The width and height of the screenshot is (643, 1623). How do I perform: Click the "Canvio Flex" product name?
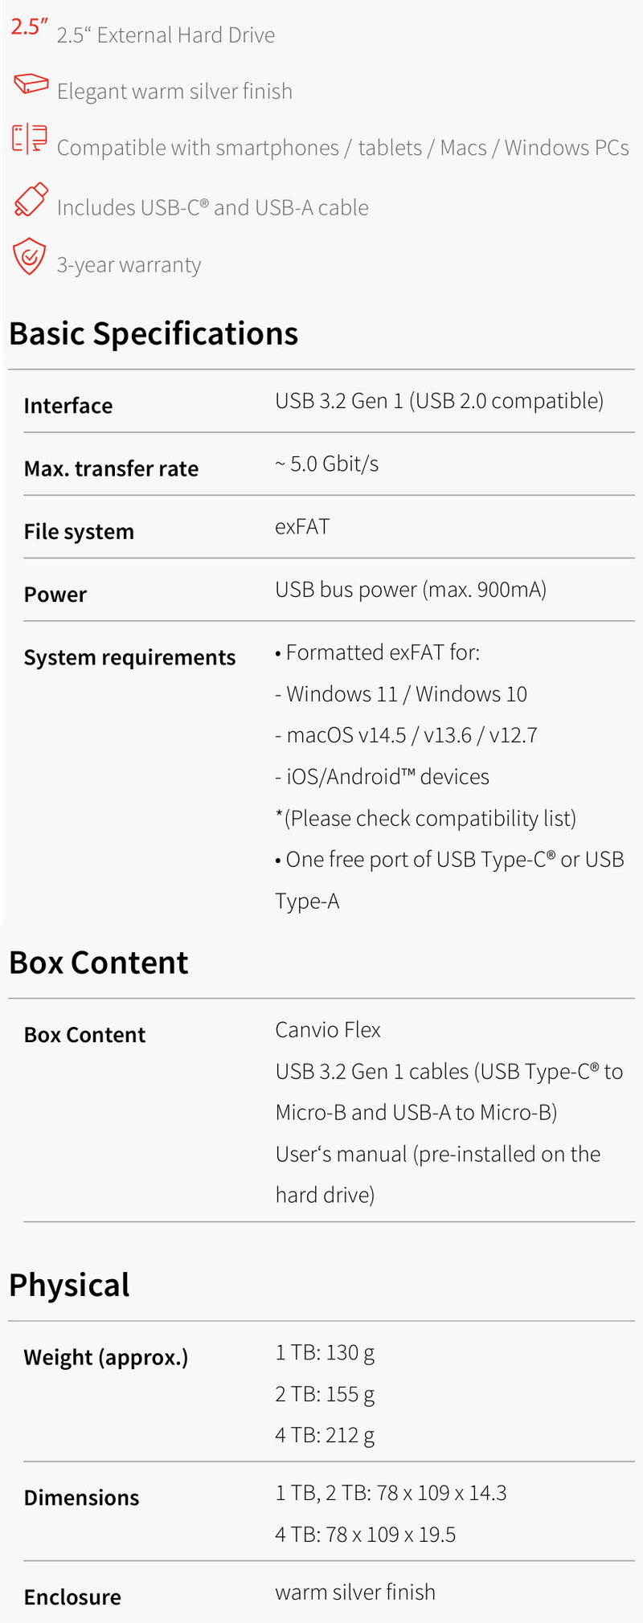pos(328,1030)
